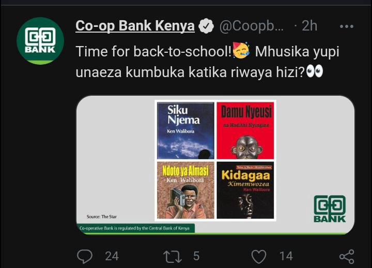Like the tweet with heart icon
Image resolution: width=372 pixels, height=268 pixels.
(x=259, y=257)
